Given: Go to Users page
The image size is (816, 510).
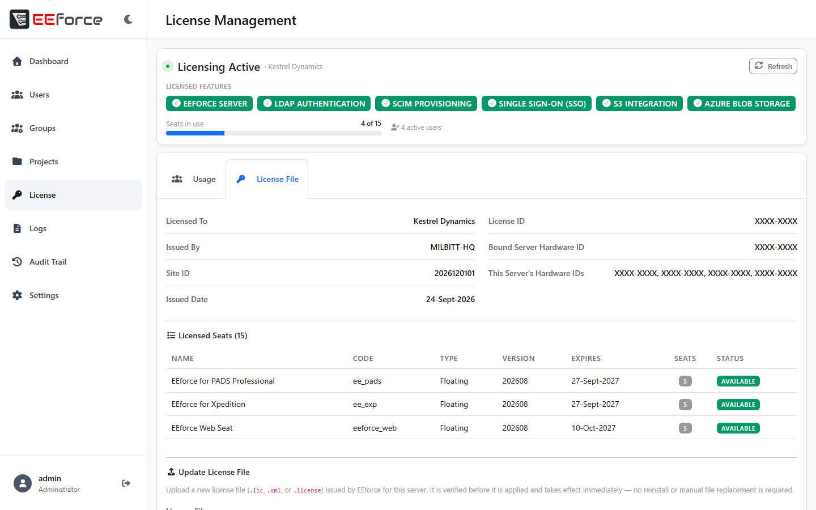Looking at the screenshot, I should [x=73, y=95].
